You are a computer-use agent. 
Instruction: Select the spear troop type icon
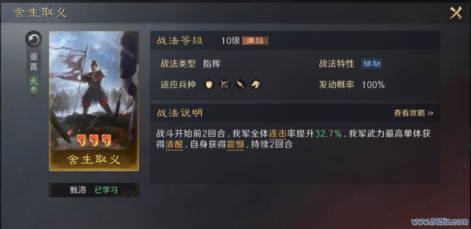pyautogui.click(x=240, y=85)
